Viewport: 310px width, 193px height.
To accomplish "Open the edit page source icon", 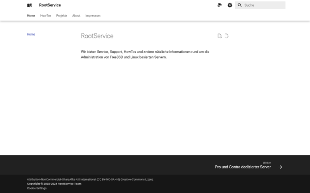I will (x=227, y=36).
